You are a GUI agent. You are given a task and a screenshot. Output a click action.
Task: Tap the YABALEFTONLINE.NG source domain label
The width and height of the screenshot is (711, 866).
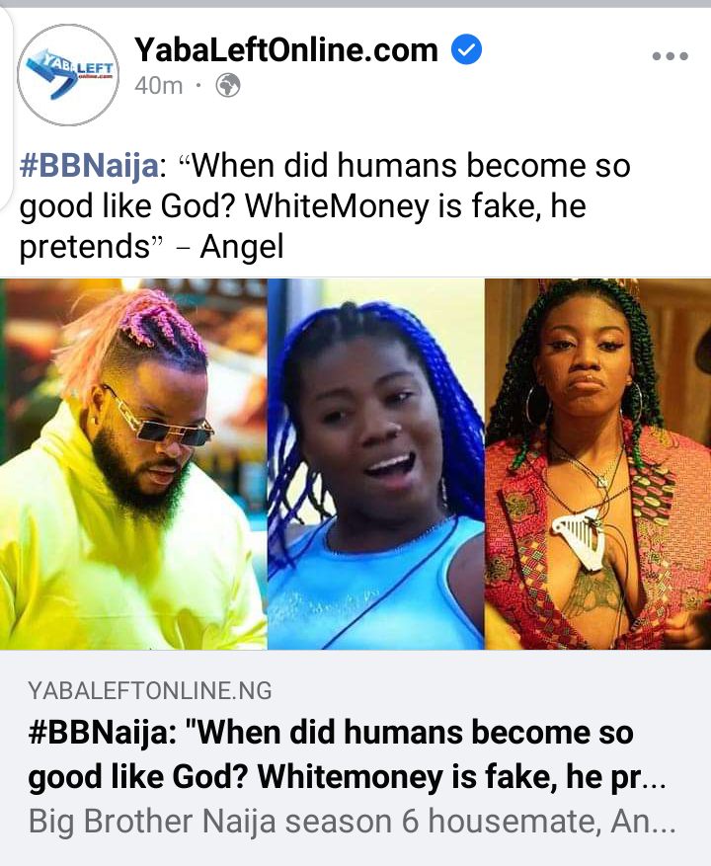150,691
